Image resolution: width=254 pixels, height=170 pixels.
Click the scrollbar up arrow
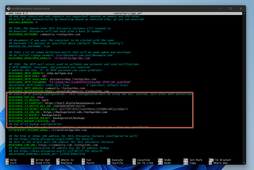click(x=244, y=14)
